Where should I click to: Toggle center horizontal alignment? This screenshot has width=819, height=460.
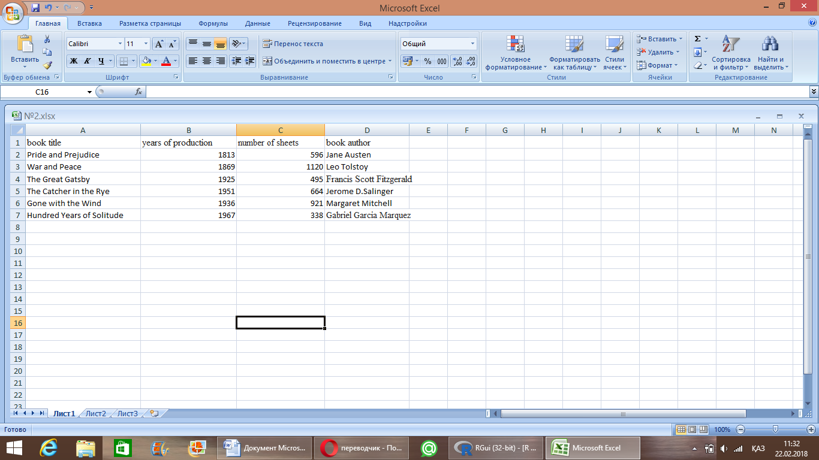coord(207,60)
